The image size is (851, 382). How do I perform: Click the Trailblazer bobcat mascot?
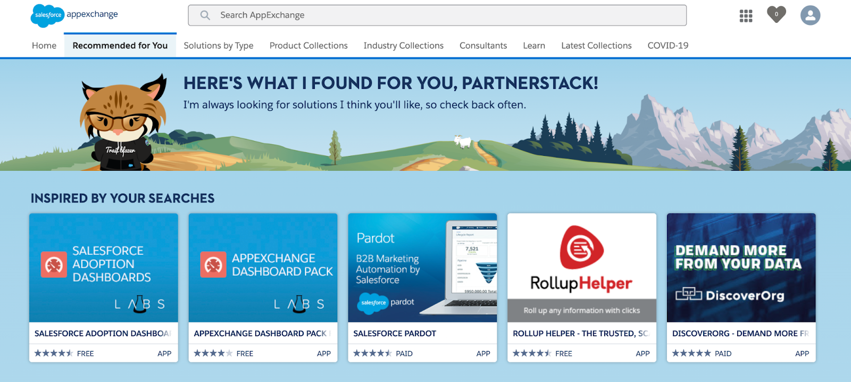(124, 123)
